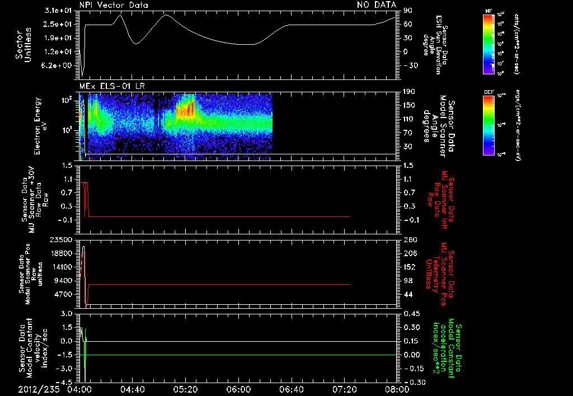Click the "1.2e+01" sector tick value
The image size is (573, 396).
58,52
